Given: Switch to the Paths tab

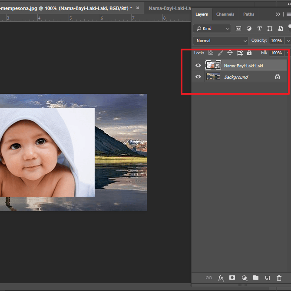Looking at the screenshot, I should coord(249,14).
